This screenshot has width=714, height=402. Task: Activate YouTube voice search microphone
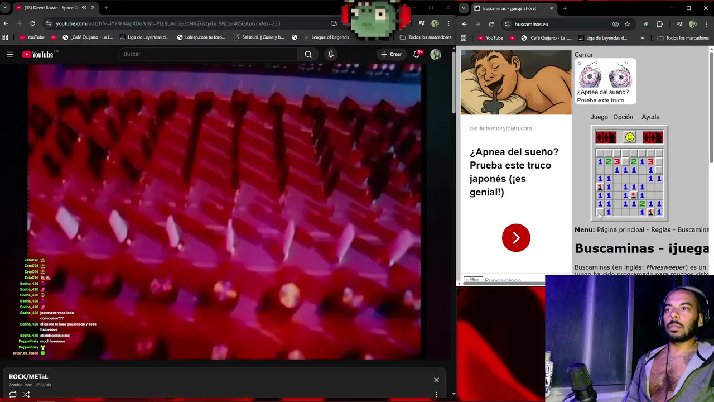click(x=331, y=54)
